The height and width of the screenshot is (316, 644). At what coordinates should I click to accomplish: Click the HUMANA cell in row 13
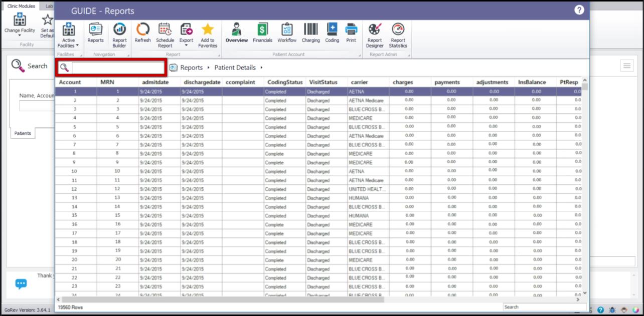pos(369,198)
